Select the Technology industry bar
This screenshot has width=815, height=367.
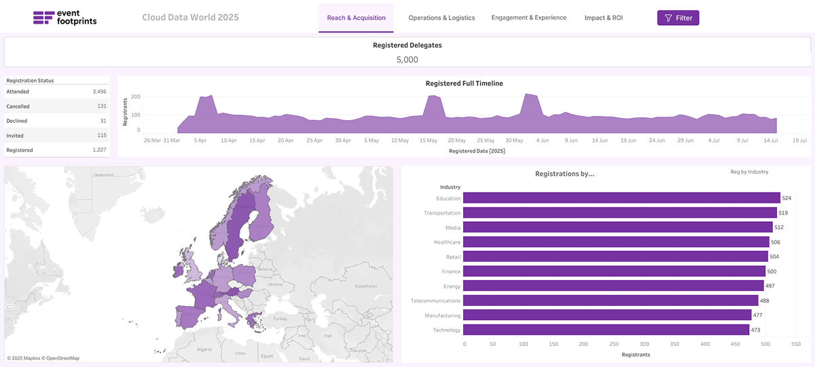point(606,330)
